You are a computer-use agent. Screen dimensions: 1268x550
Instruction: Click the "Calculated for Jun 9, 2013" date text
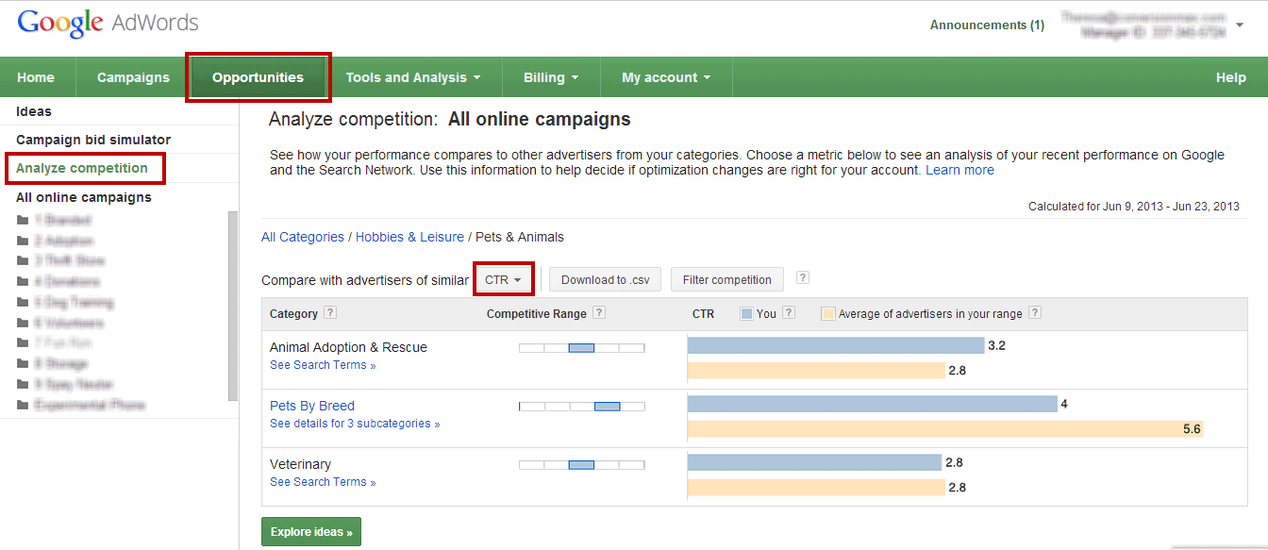pos(1134,207)
